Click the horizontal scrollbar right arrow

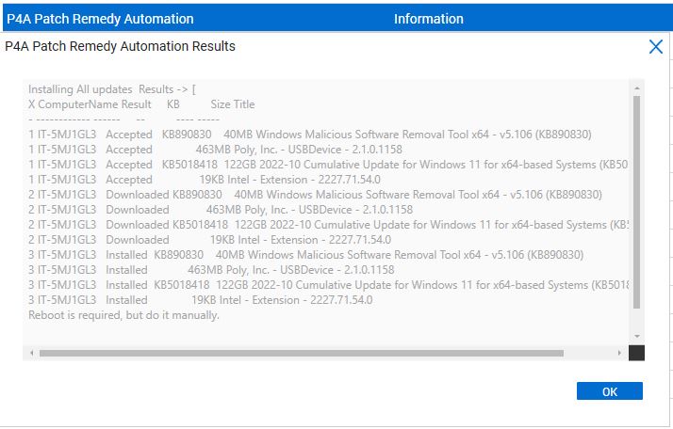point(619,353)
